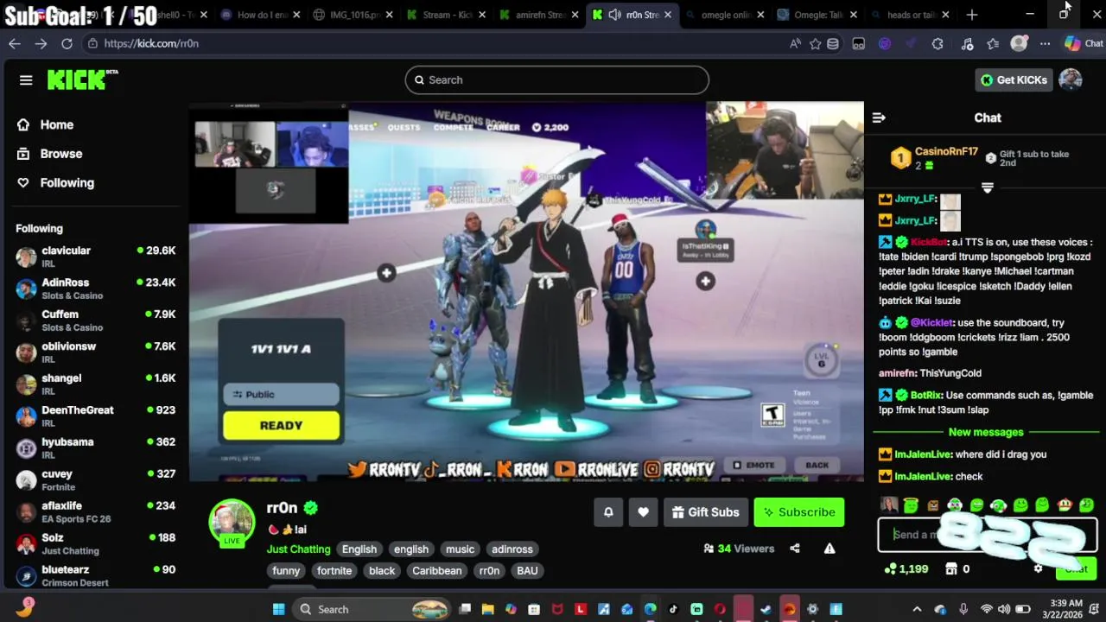Open Cuffem channel in Following list
Viewport: 1106px width, 622px height.
pos(95,321)
